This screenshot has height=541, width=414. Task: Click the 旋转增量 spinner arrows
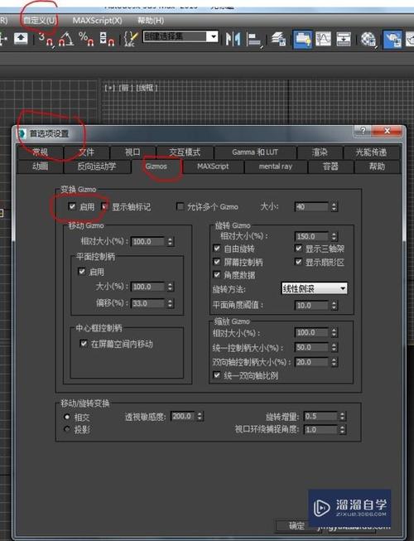(x=342, y=417)
